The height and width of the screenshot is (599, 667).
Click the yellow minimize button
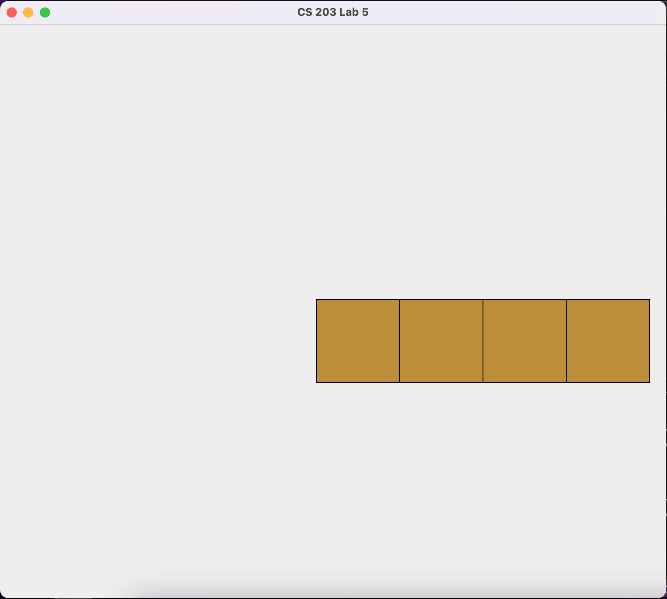[28, 12]
